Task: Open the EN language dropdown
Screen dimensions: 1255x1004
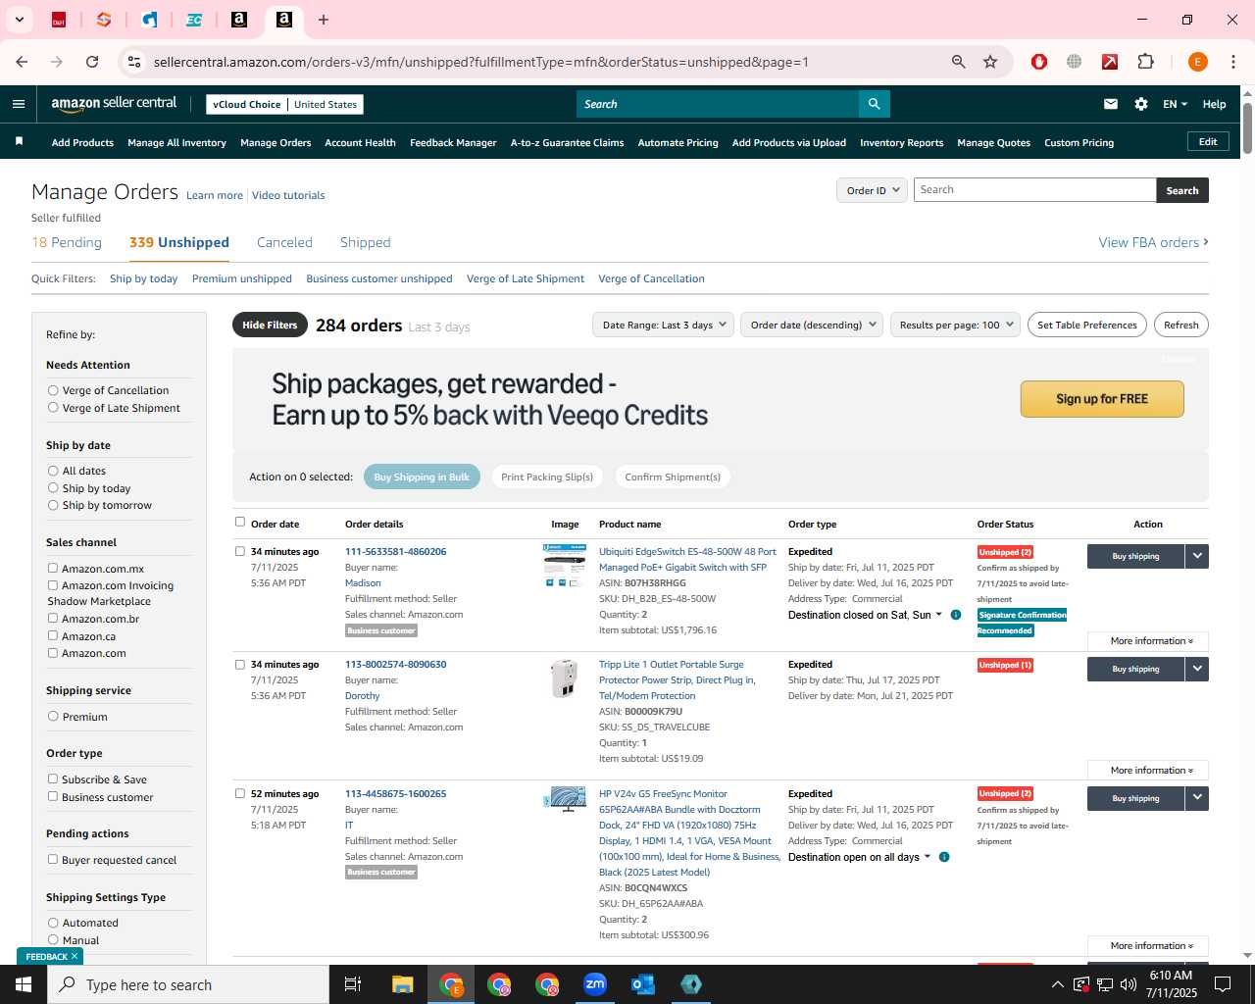Action: point(1175,104)
